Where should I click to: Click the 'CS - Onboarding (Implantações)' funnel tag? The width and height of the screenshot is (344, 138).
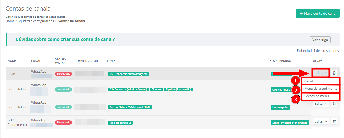(x=128, y=74)
